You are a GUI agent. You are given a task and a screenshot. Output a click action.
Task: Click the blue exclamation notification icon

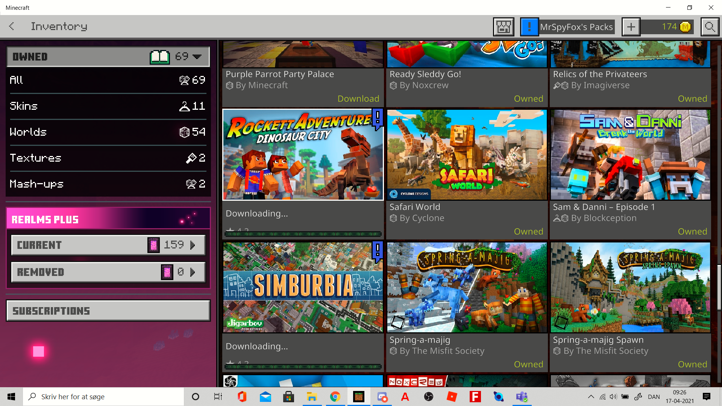[x=529, y=27]
